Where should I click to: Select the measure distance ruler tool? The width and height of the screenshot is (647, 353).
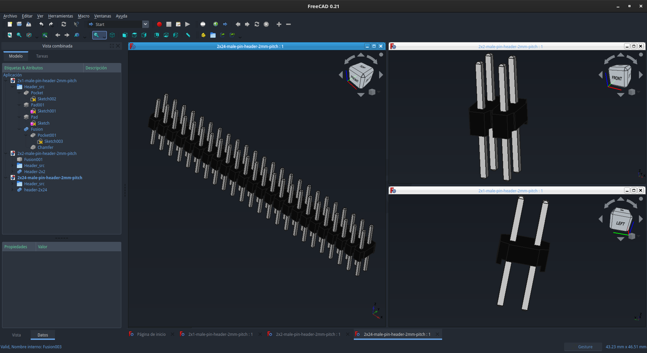(188, 35)
